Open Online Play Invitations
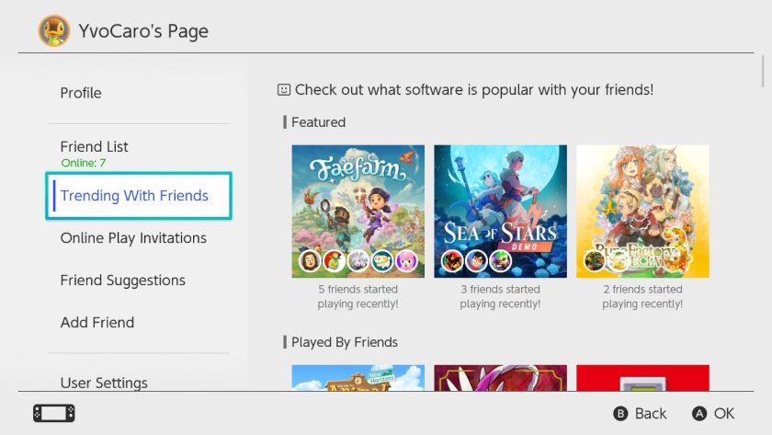 click(133, 238)
